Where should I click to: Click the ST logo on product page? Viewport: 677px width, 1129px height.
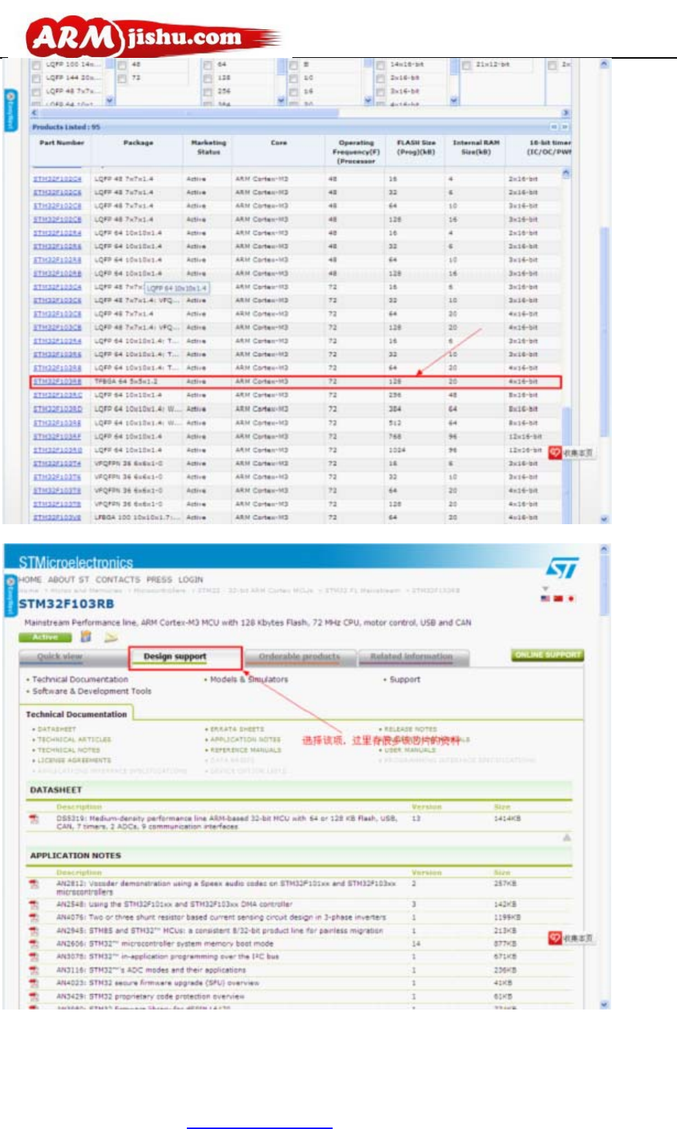(562, 567)
